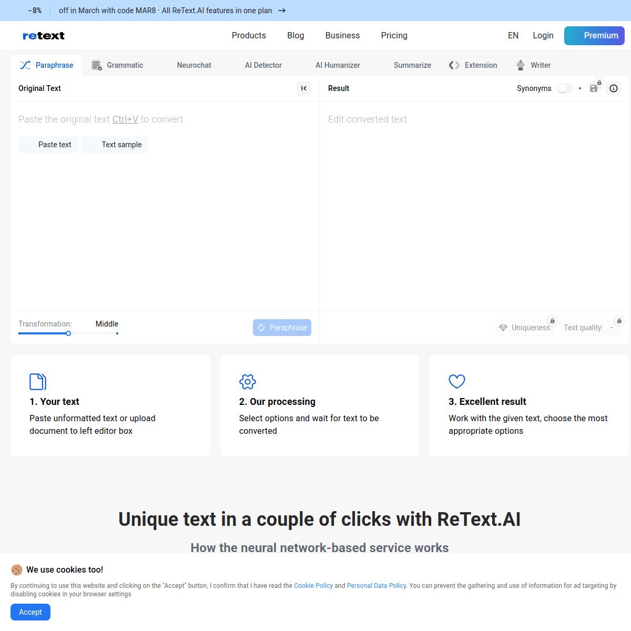
Task: Open the Blog page
Action: coord(296,36)
